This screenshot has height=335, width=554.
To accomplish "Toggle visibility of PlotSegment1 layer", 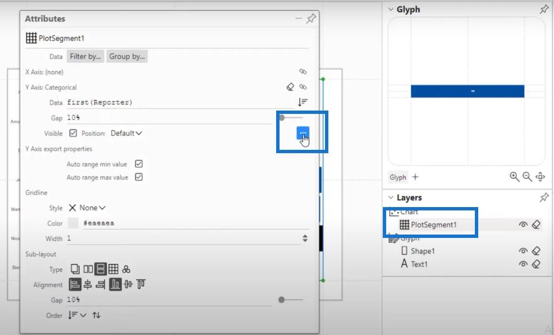I will 523,224.
